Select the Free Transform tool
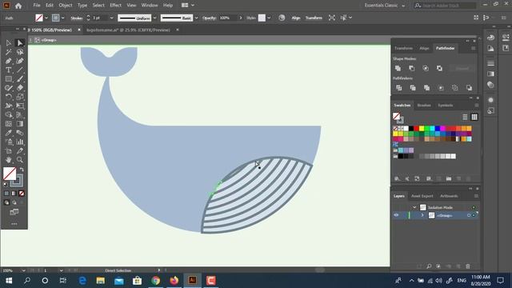 tap(20, 106)
